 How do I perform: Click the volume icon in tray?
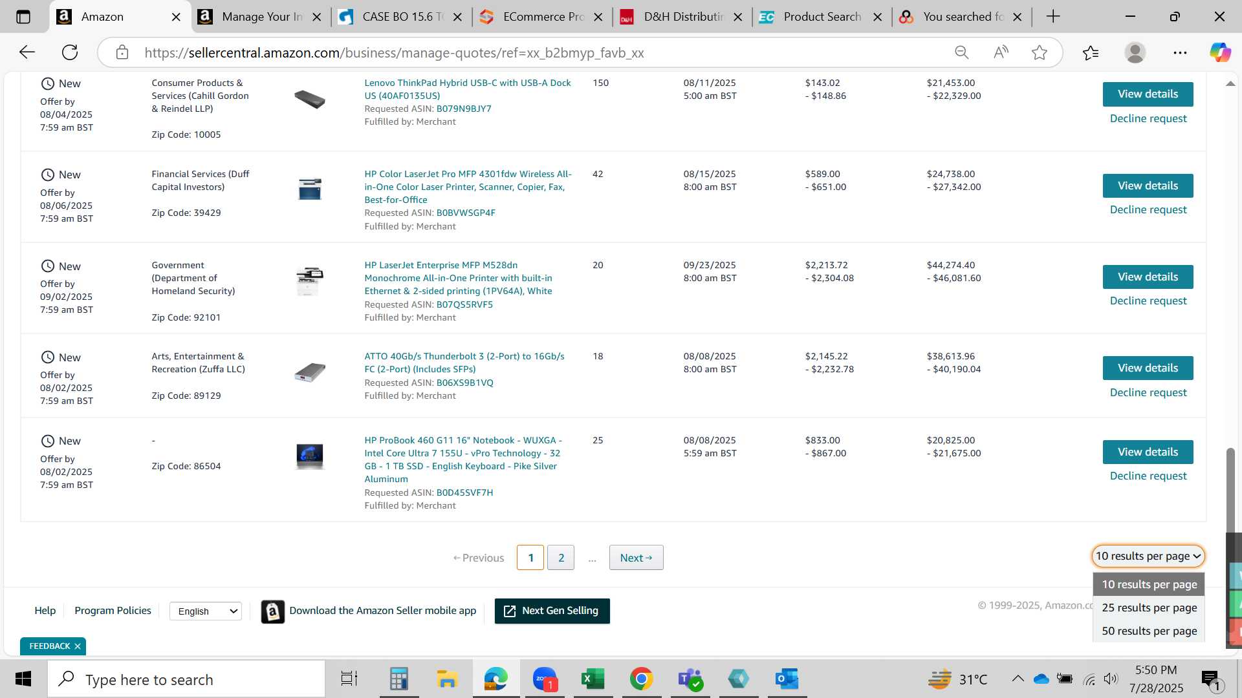coord(1111,679)
